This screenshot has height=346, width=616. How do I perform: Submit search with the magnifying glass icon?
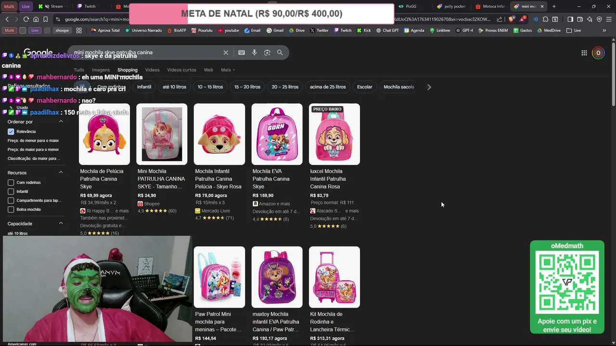click(280, 52)
